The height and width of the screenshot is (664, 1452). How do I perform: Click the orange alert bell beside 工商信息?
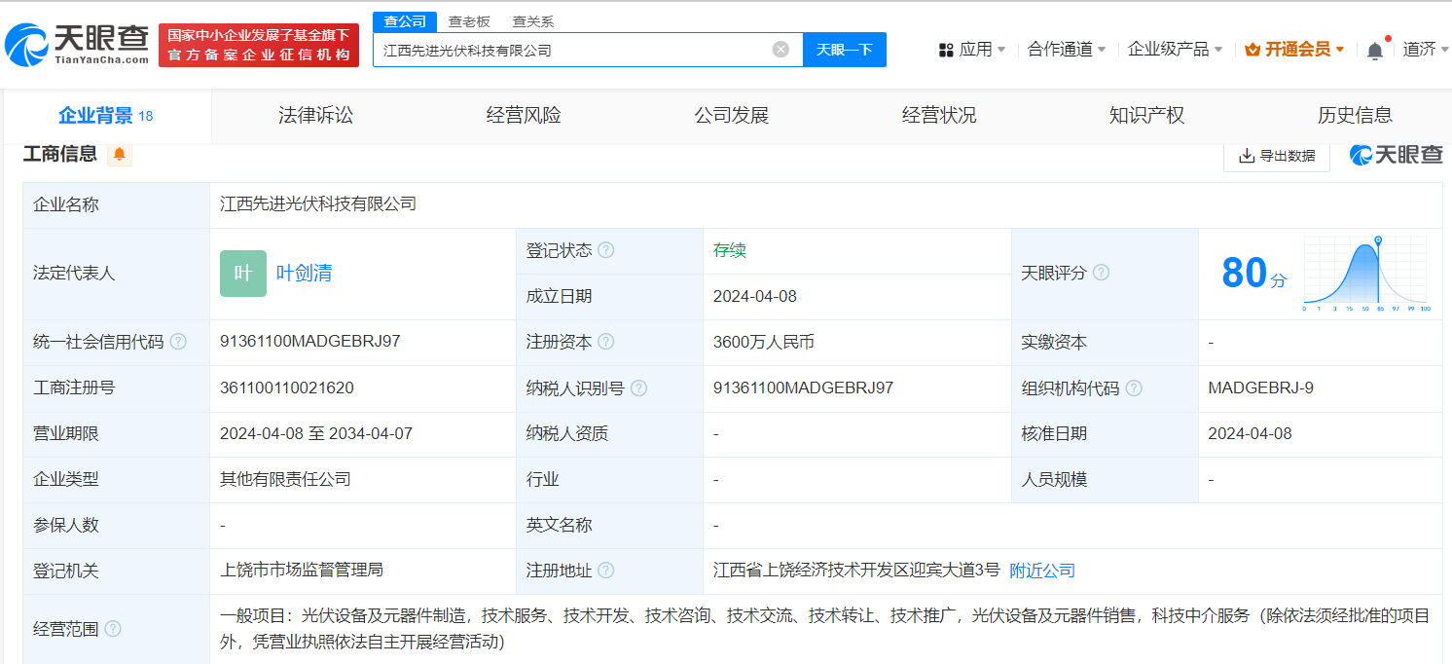(x=119, y=154)
